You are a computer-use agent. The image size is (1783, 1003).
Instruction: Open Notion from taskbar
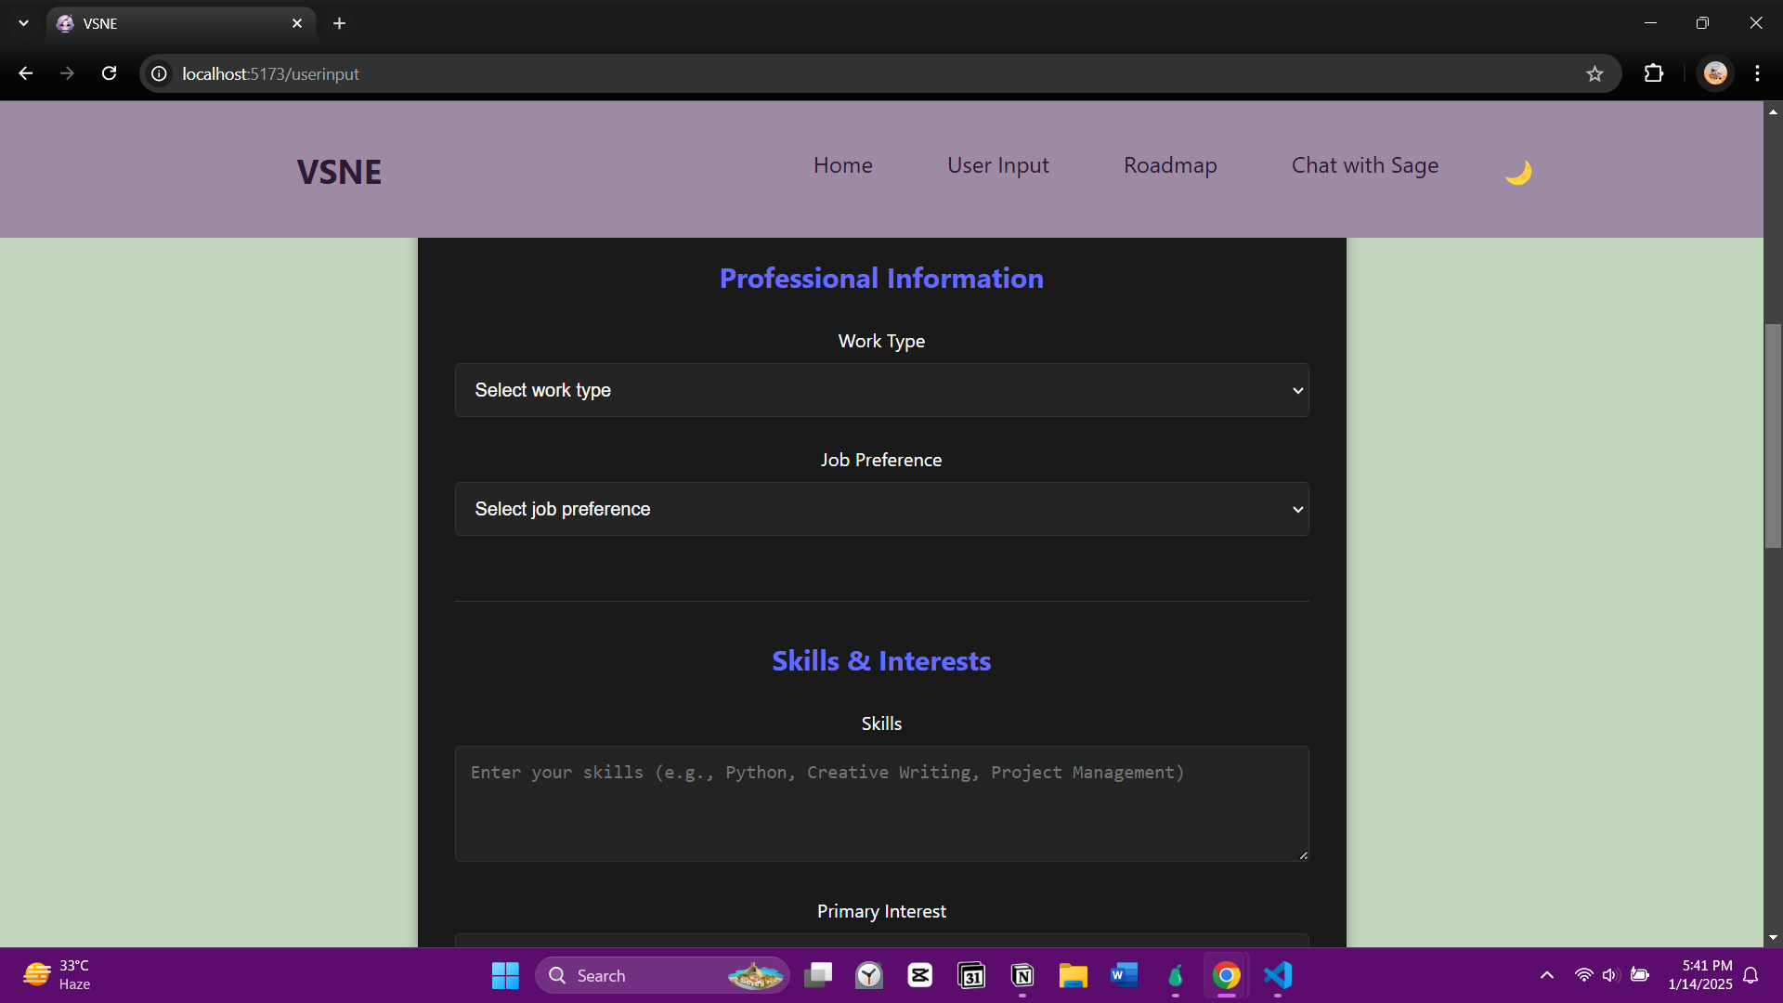[1022, 975]
